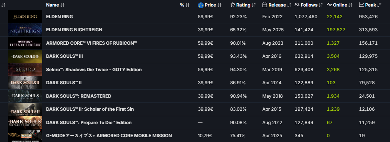Open Sekiro Shadows Die Twice GOTY Edition
390x142 pixels.
coord(94,69)
